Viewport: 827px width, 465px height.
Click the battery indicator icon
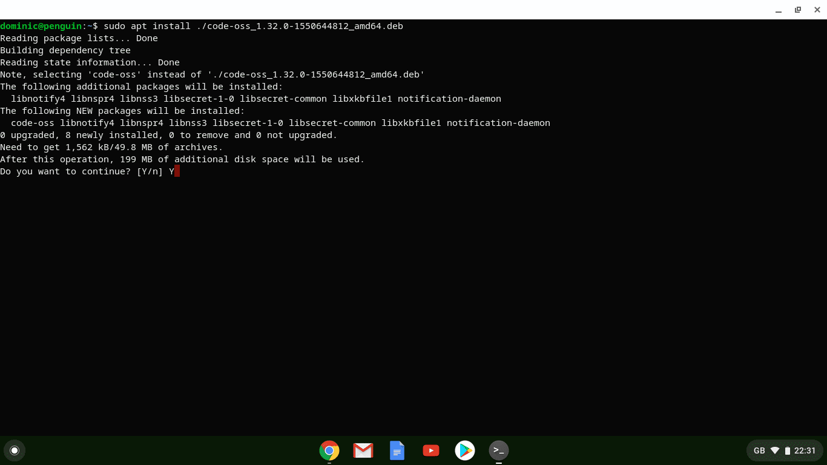(x=787, y=450)
